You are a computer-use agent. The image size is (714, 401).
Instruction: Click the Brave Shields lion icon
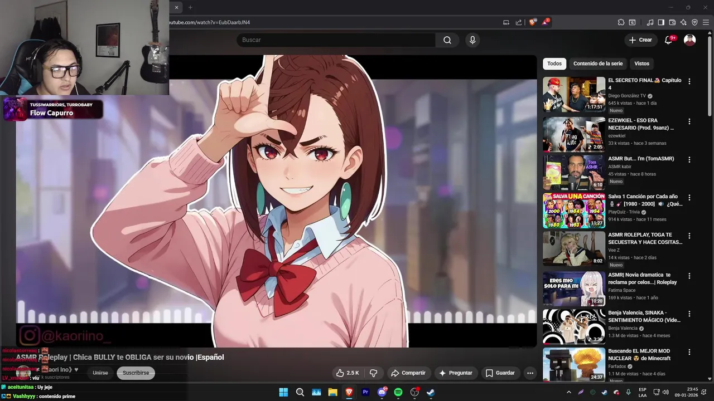tap(533, 22)
